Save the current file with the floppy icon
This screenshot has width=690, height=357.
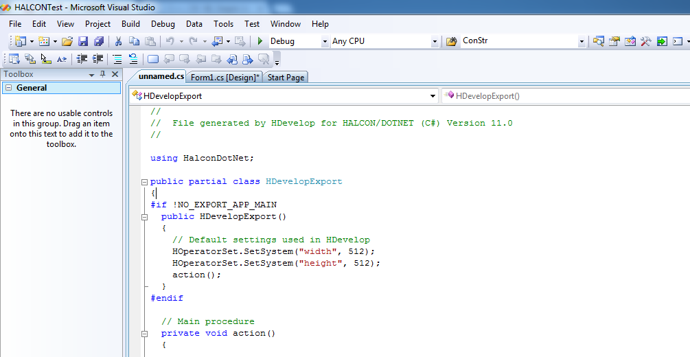(x=82, y=41)
